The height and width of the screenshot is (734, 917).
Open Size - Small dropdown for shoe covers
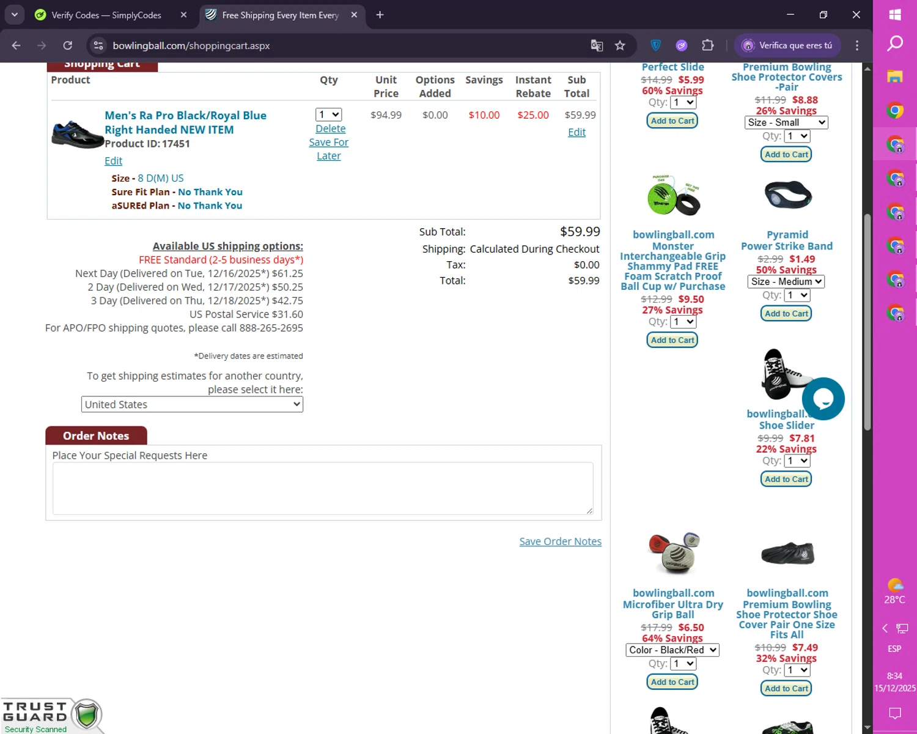click(x=786, y=122)
